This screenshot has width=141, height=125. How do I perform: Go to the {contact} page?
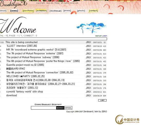point(93,11)
